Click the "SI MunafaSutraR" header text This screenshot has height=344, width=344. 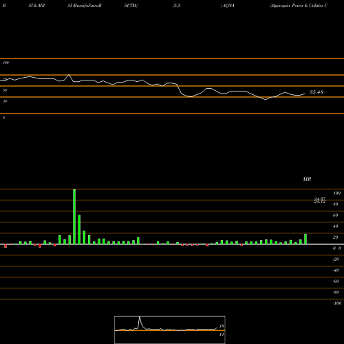point(85,6)
